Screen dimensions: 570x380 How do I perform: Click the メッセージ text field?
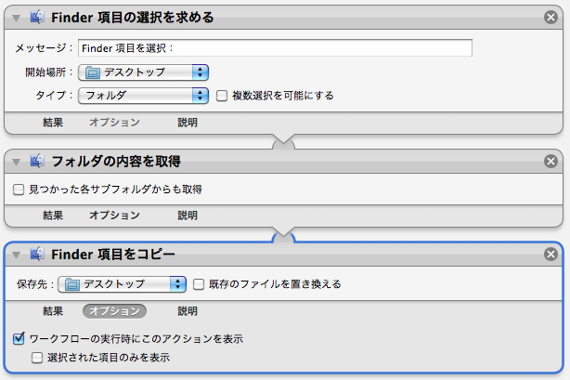click(x=275, y=48)
